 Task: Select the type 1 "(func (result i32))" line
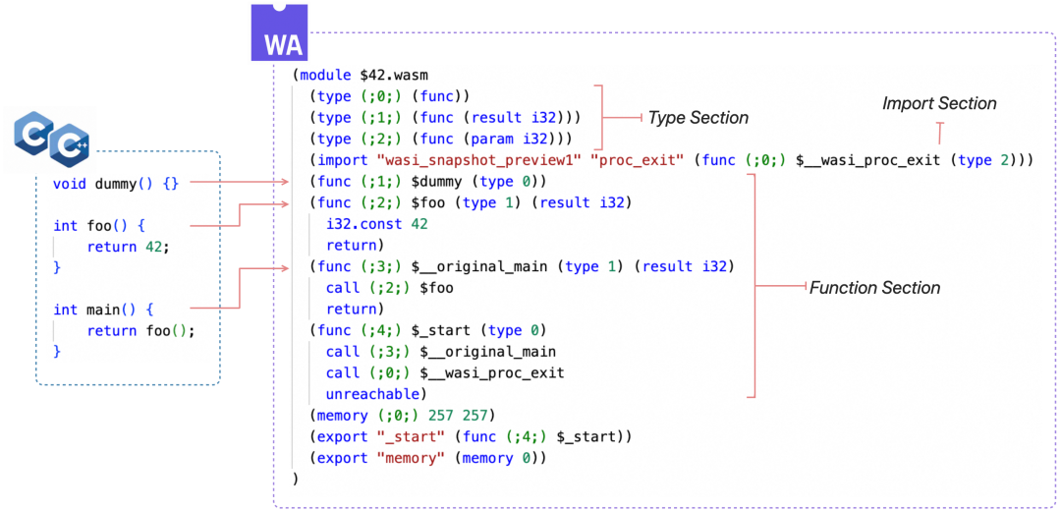[x=445, y=118]
